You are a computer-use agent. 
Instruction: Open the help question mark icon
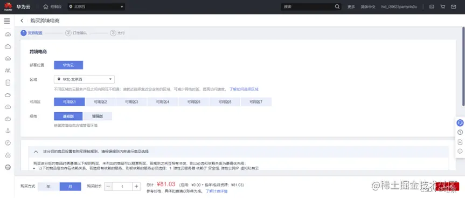(460, 132)
